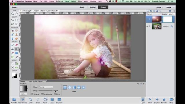Select the Hand tool

coord(16,14)
